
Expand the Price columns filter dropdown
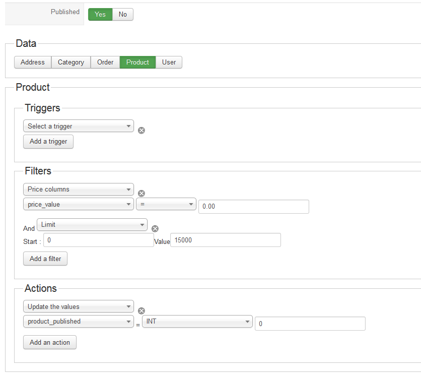pos(79,190)
